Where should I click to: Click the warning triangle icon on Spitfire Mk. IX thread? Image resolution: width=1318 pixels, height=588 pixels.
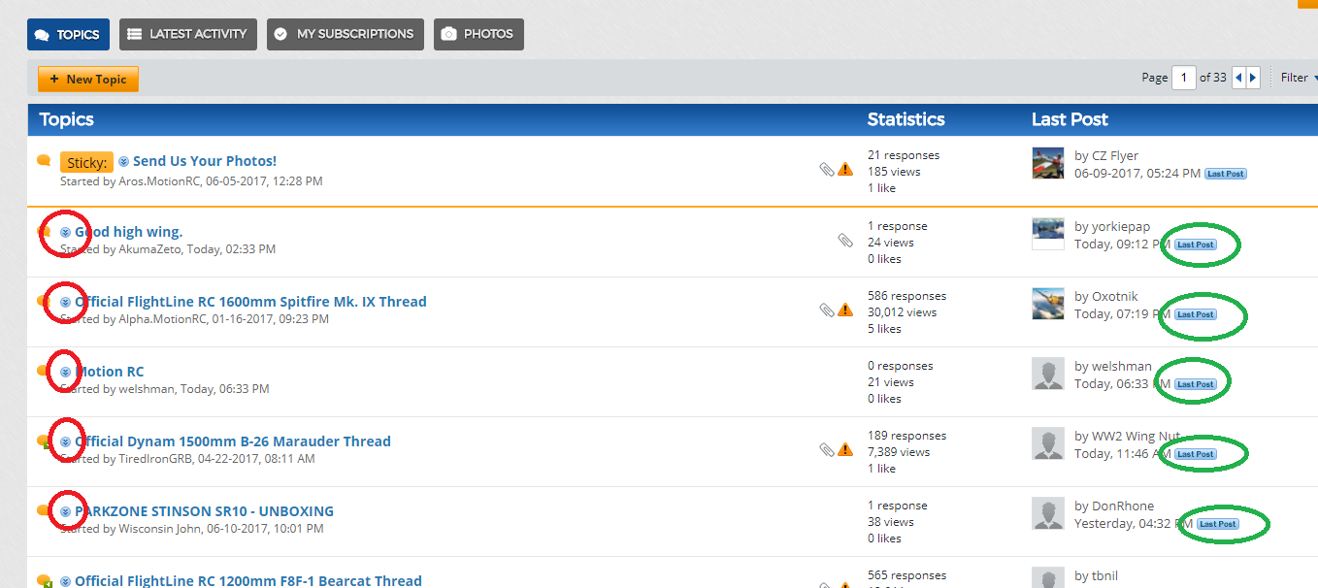point(845,310)
